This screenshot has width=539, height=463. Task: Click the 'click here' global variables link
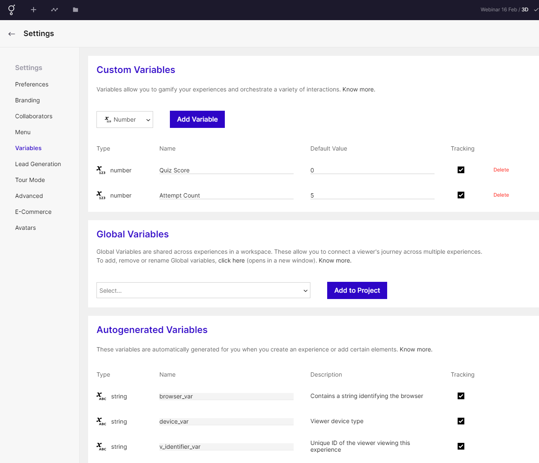[x=232, y=260]
